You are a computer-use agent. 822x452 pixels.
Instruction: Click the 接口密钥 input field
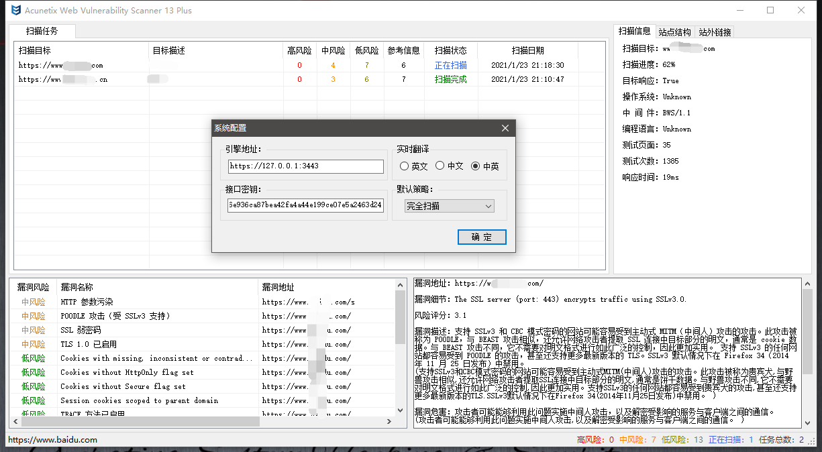(306, 205)
